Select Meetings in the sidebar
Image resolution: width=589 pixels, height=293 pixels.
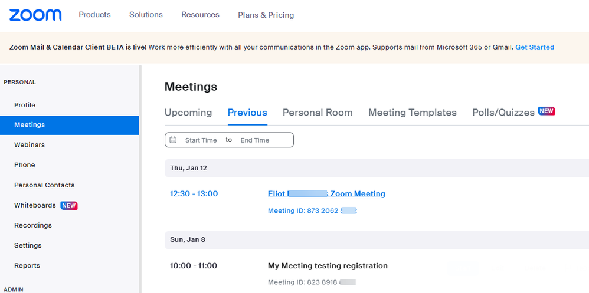(30, 125)
